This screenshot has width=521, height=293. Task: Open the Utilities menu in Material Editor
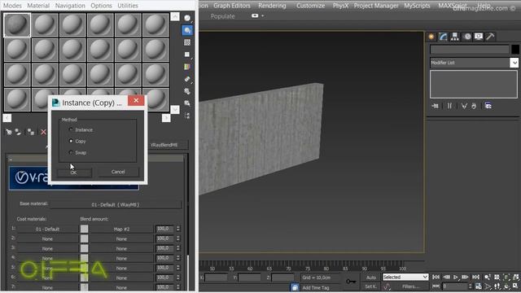click(128, 6)
